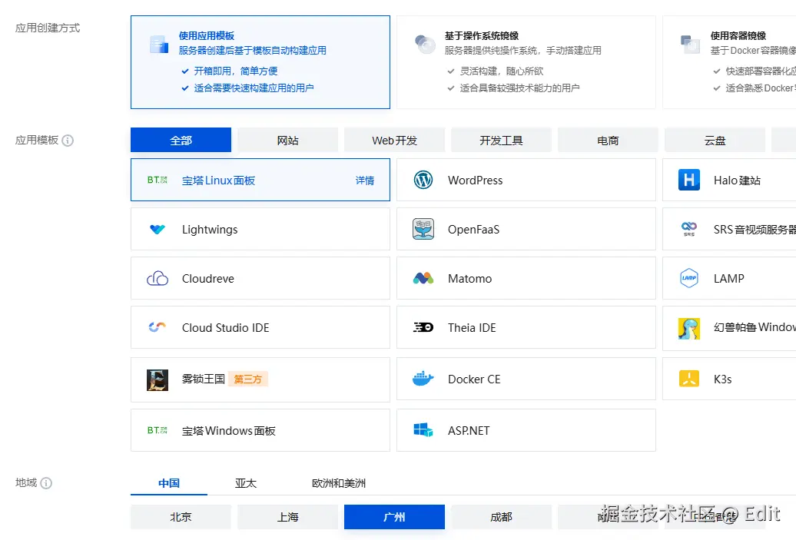Click the K3s template name text
The image size is (796, 540).
[722, 379]
